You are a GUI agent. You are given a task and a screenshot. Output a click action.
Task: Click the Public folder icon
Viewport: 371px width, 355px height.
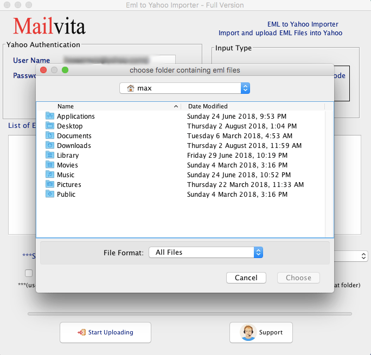pos(50,194)
